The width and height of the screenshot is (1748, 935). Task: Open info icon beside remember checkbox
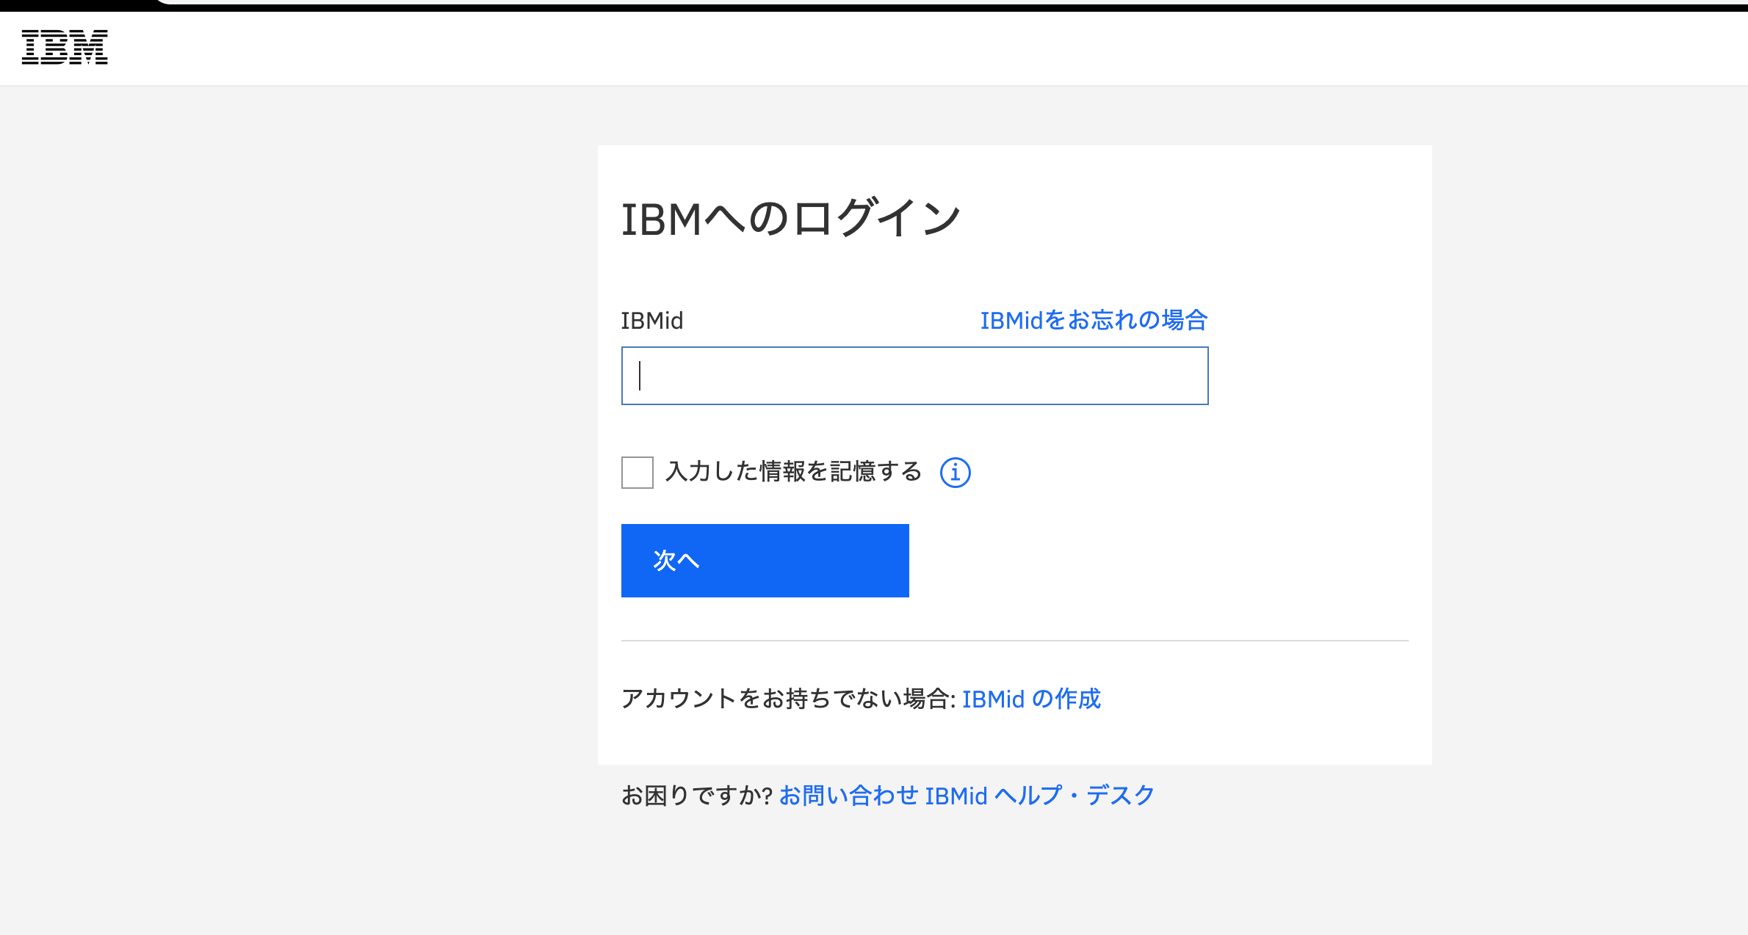pyautogui.click(x=955, y=472)
